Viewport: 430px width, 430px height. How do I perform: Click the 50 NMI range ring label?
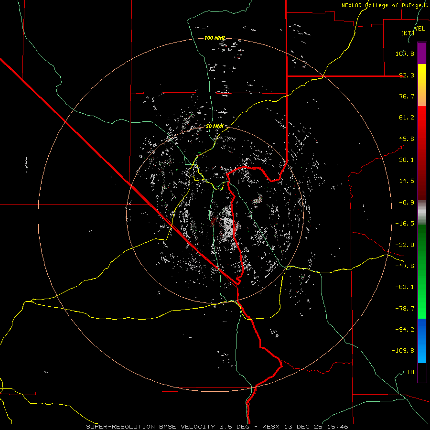tap(215, 127)
